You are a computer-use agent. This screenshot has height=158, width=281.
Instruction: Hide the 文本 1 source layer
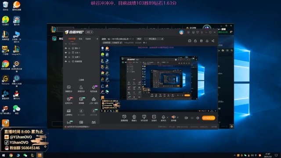click(66, 53)
